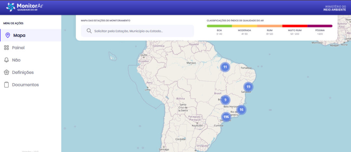This screenshot has width=351, height=152.
Task: Click the Manaus label on map
Action: pos(191,63)
